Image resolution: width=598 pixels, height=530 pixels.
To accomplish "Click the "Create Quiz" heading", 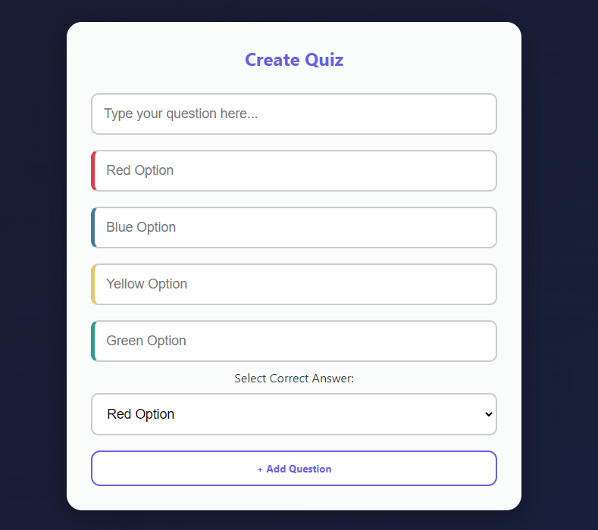I will pyautogui.click(x=293, y=60).
